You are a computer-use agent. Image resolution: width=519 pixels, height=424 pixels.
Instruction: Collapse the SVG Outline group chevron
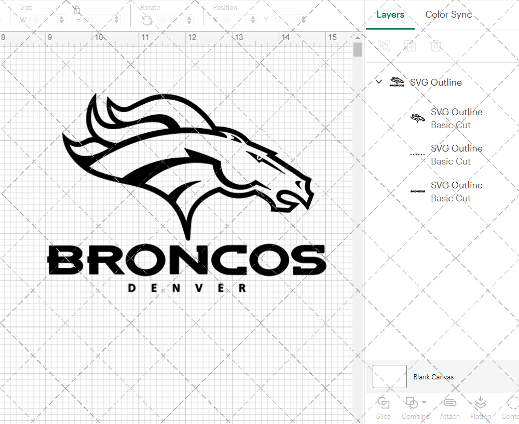(x=379, y=82)
